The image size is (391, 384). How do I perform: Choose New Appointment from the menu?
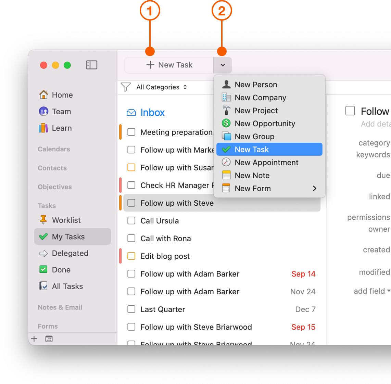click(x=266, y=162)
